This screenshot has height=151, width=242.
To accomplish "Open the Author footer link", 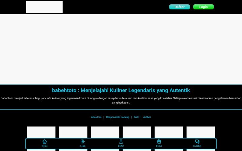I will click(x=147, y=117).
